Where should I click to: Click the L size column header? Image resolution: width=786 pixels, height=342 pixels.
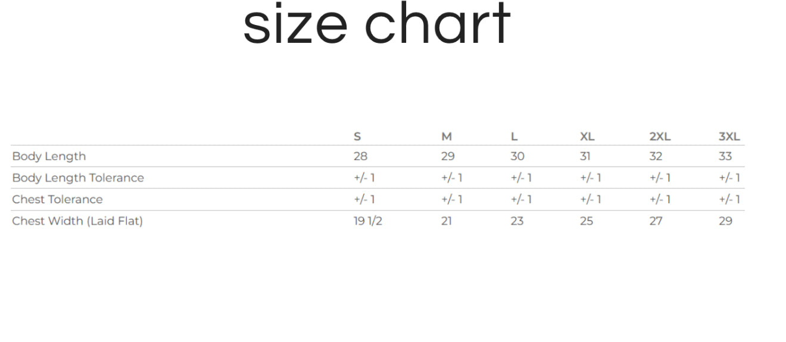click(514, 136)
